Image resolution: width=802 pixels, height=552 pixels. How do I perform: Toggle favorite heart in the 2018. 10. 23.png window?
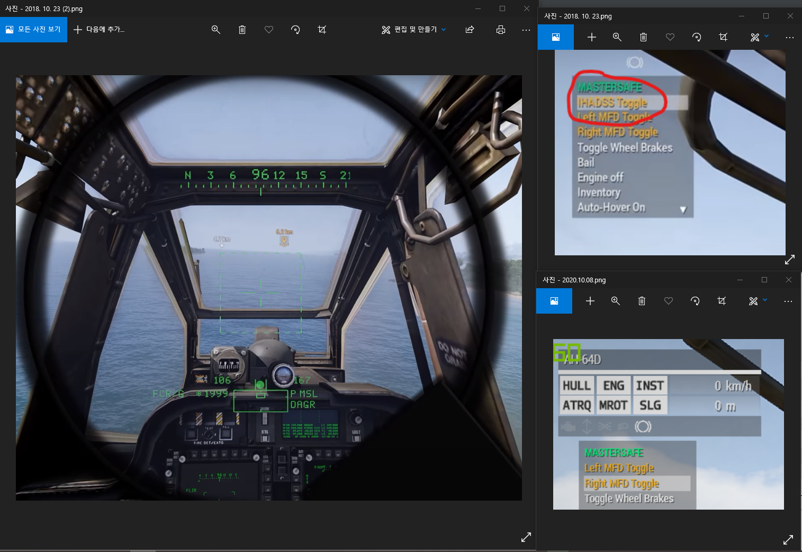point(670,37)
